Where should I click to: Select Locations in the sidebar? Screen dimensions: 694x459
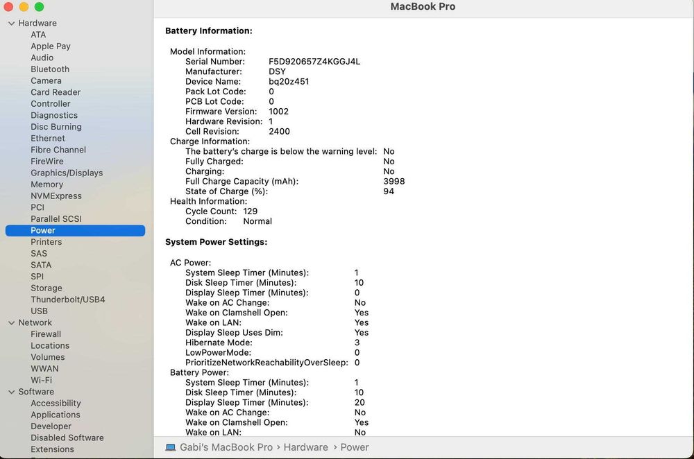pos(50,345)
